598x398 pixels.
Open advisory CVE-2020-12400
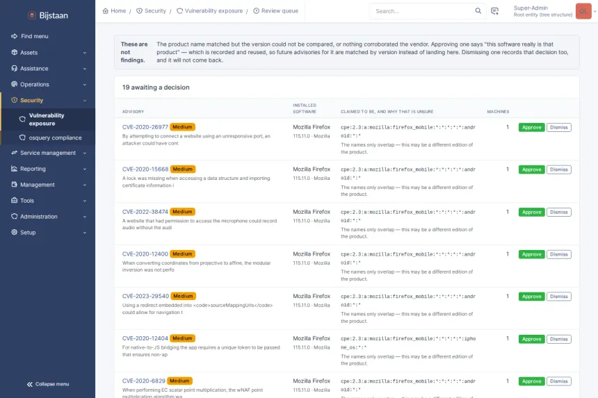145,254
